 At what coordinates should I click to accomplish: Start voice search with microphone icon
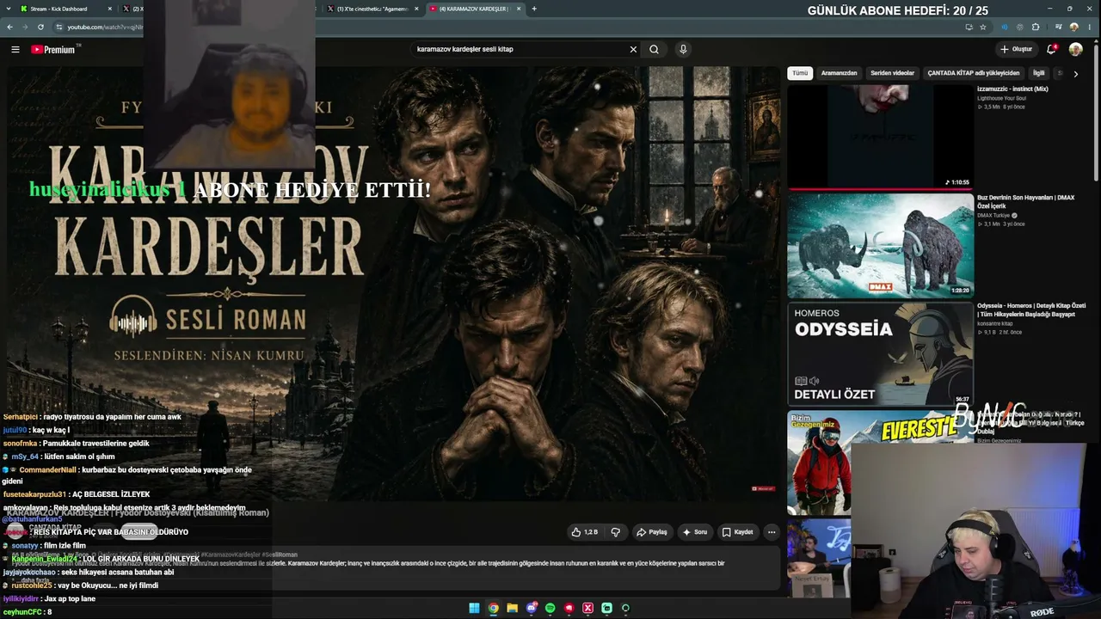tap(683, 50)
